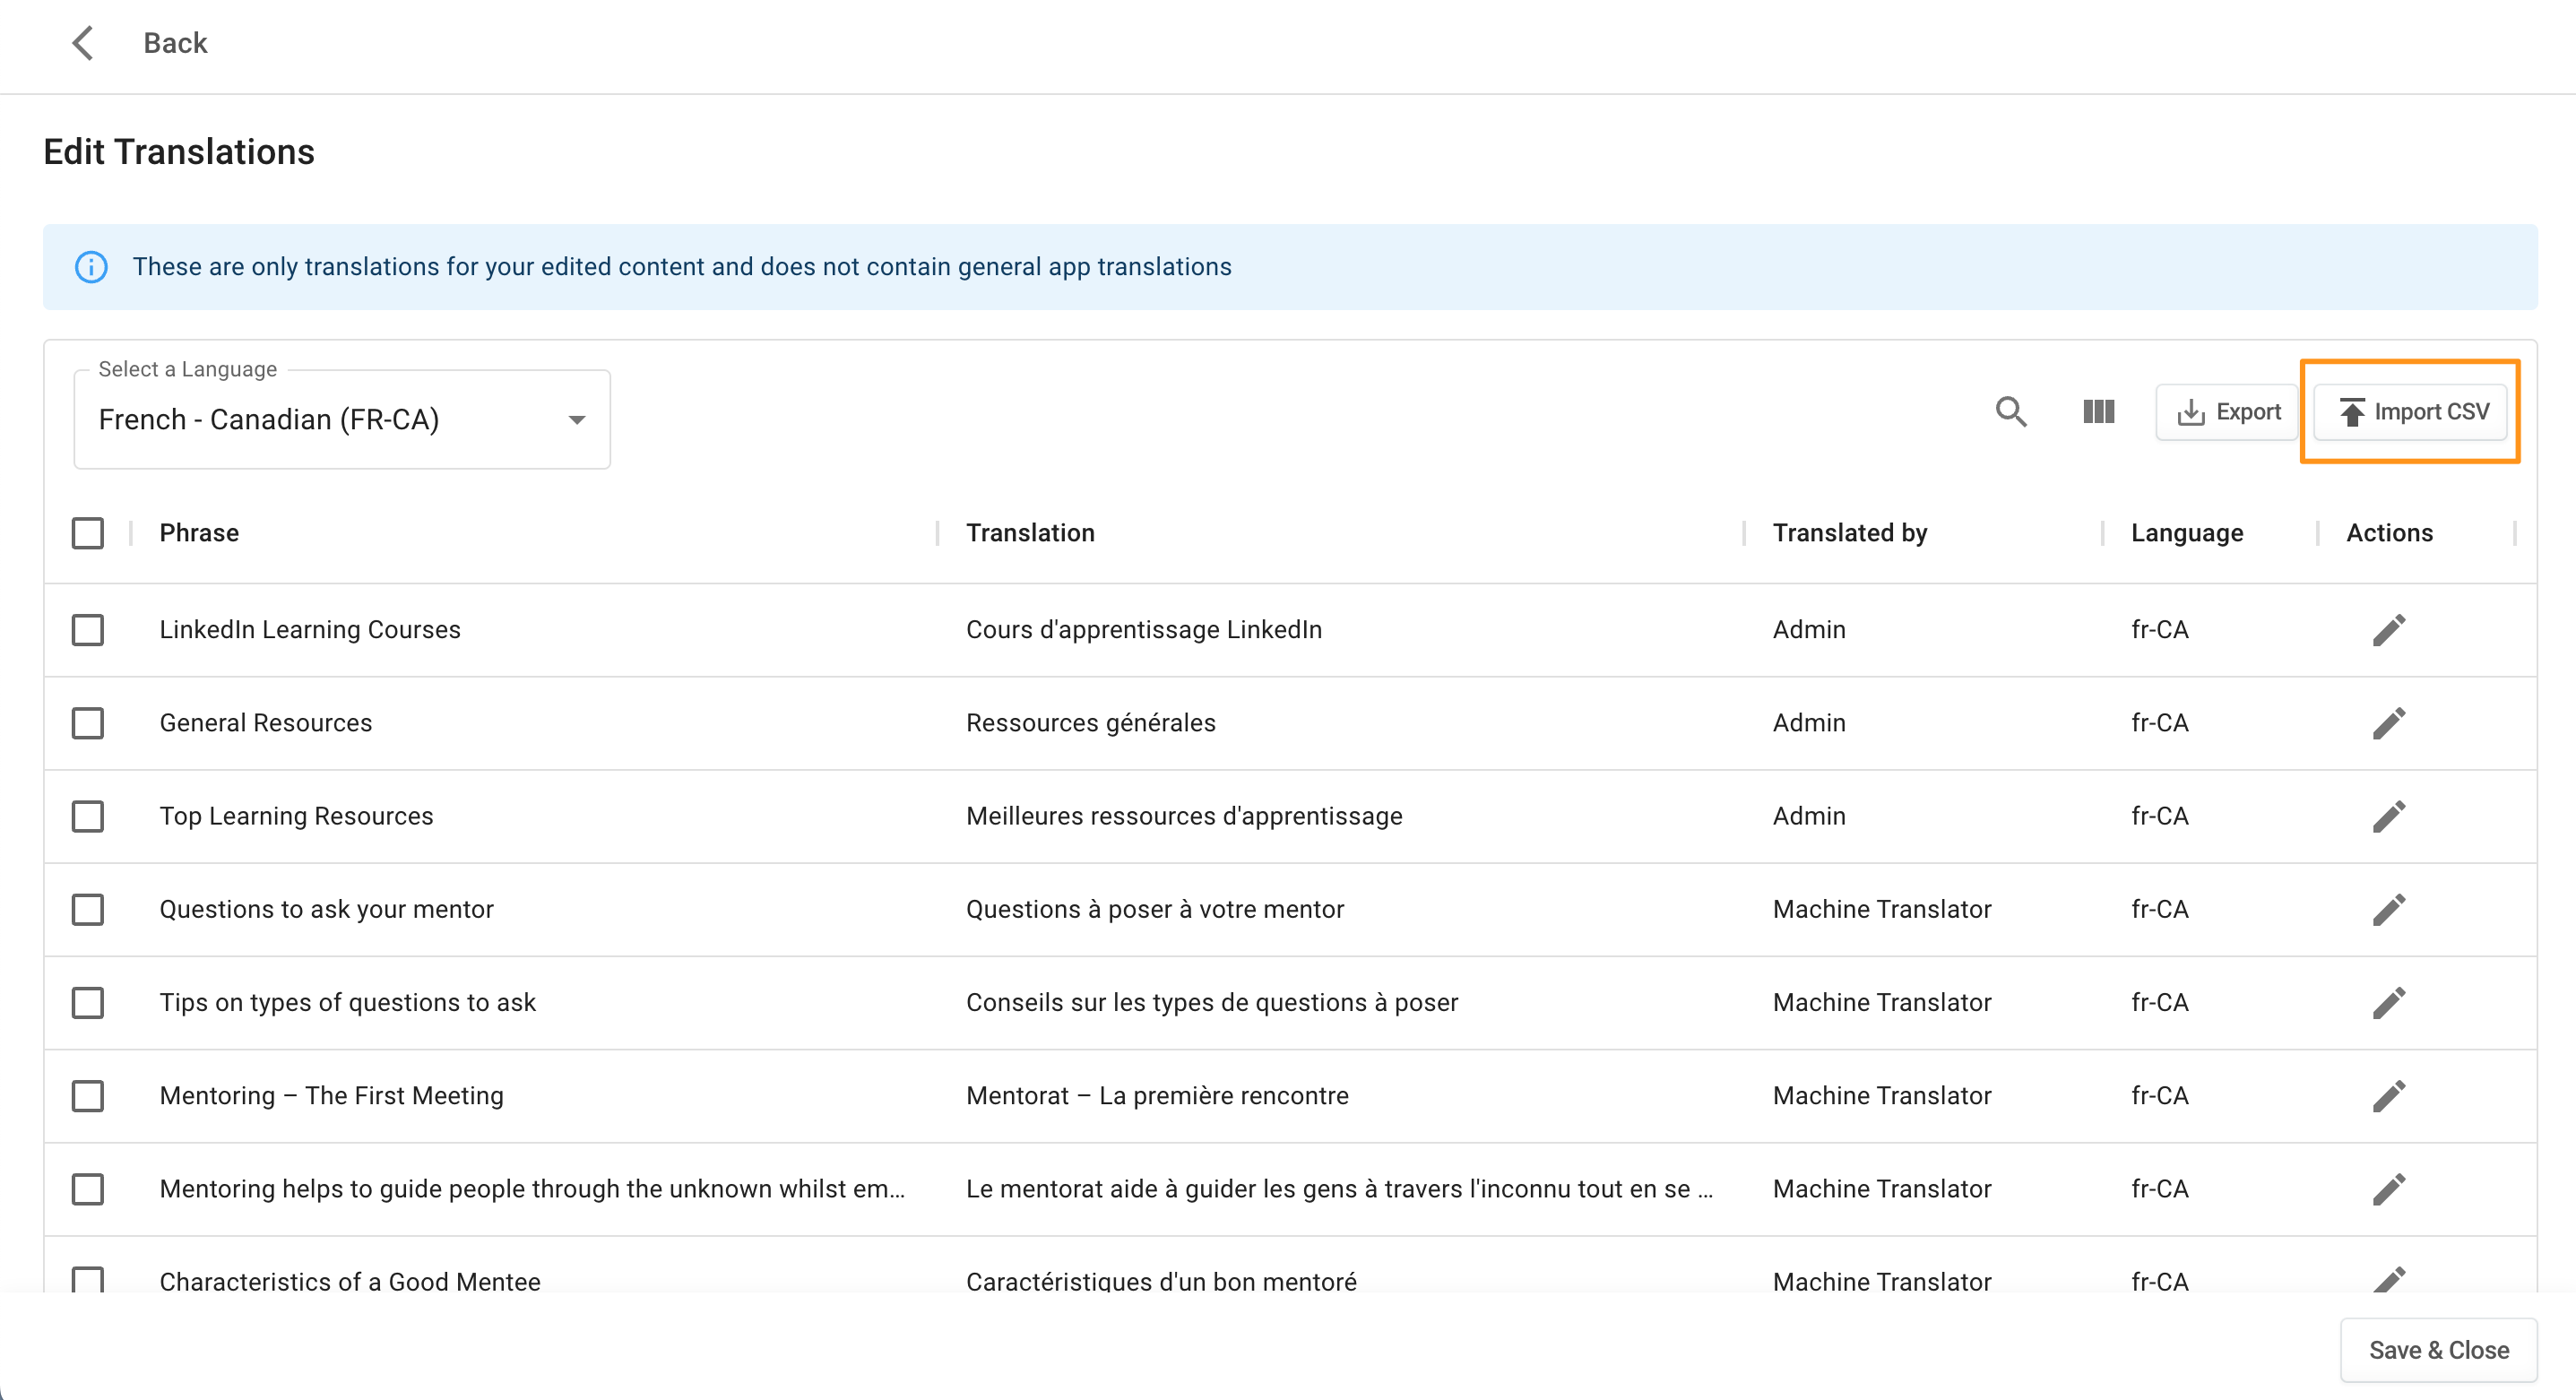Open the column visibility icon
Viewport: 2576px width, 1400px height.
[2098, 412]
